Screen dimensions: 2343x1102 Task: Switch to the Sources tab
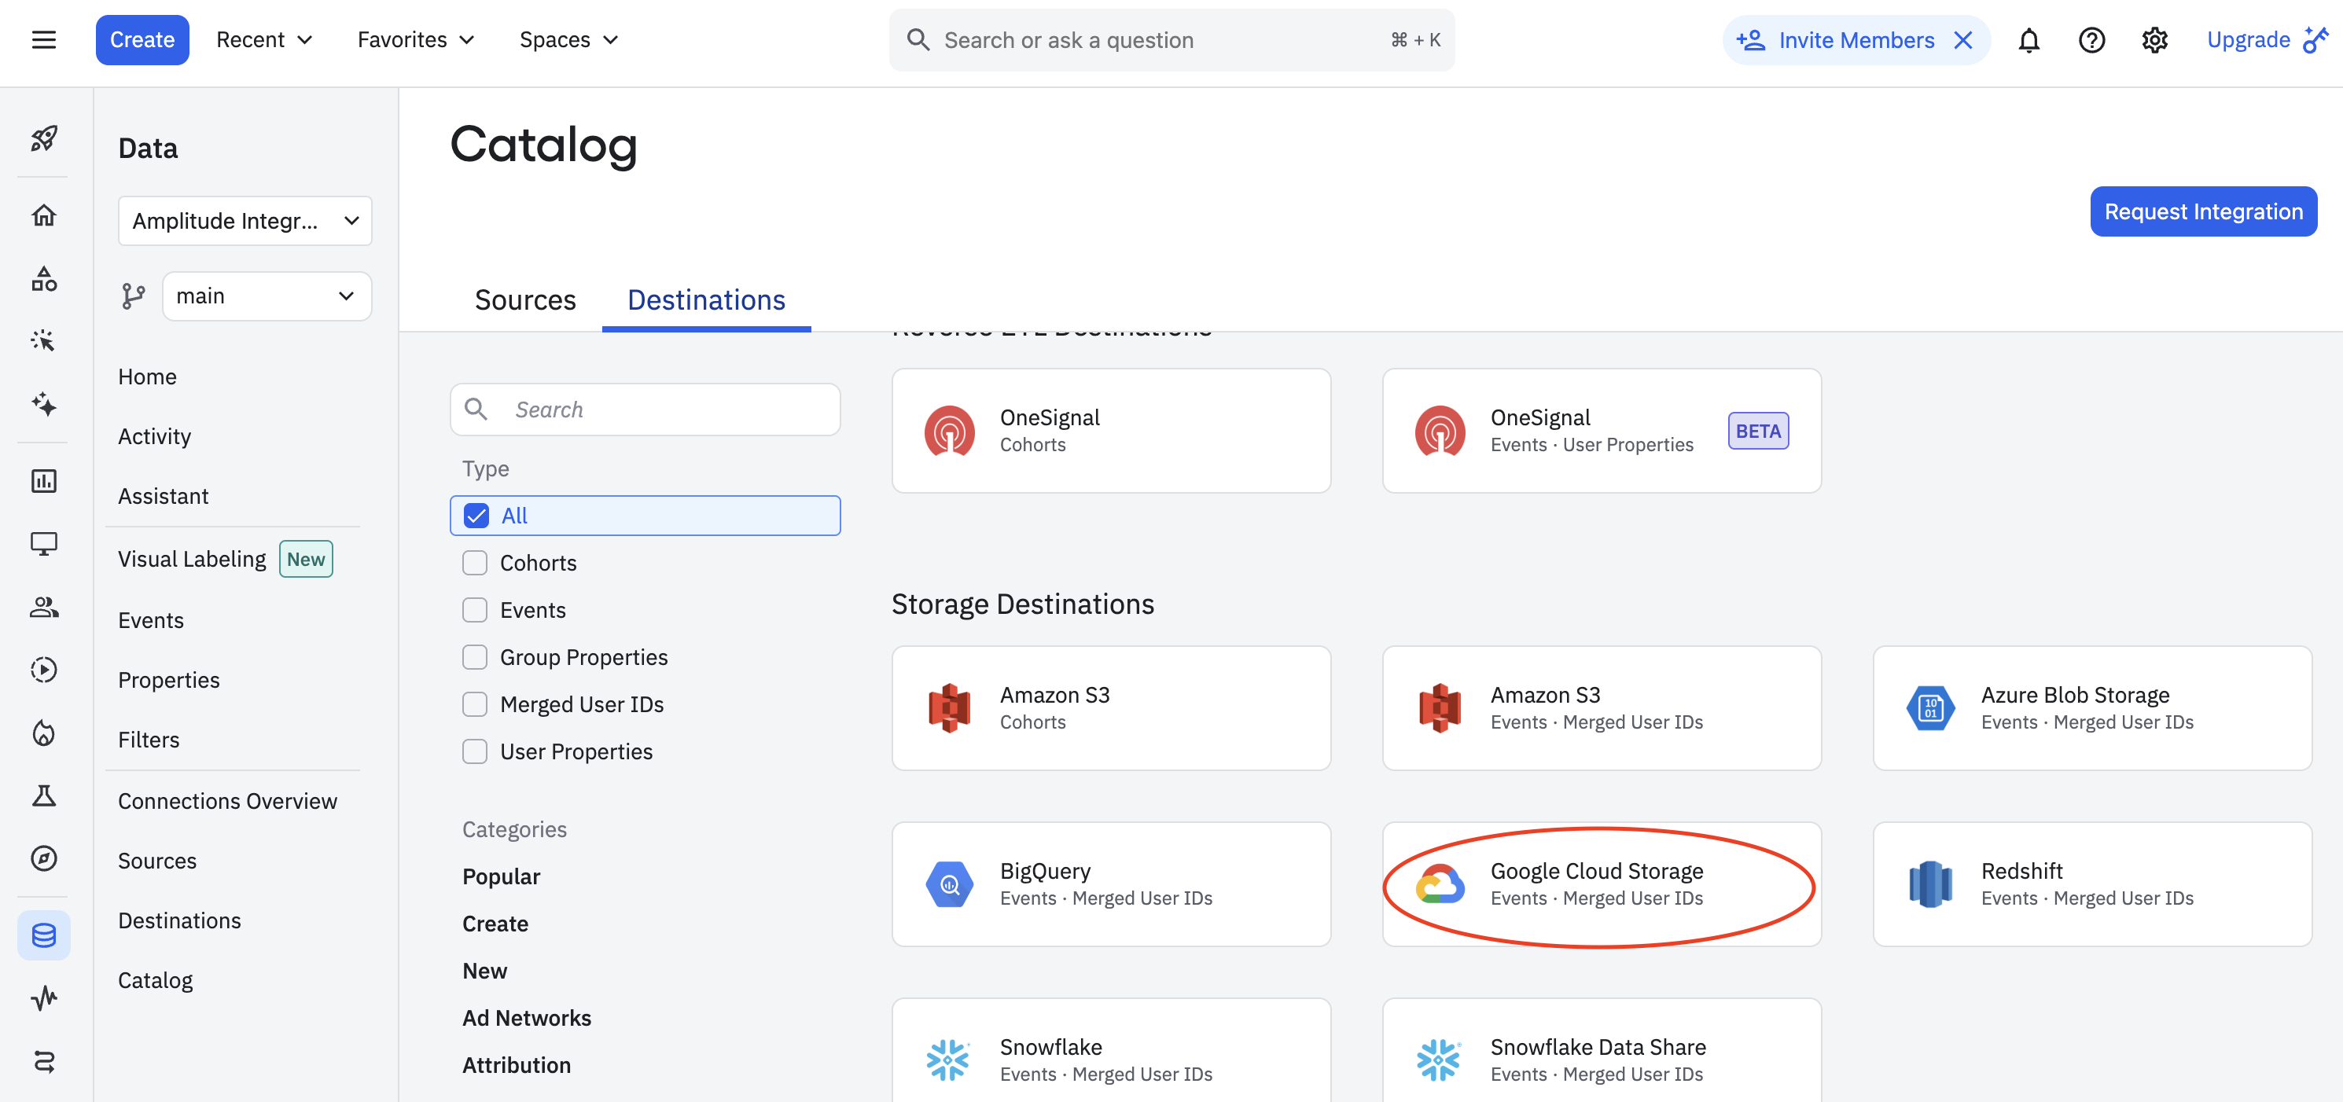524,300
